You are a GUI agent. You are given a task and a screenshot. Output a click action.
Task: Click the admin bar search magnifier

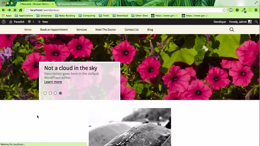pos(256,22)
